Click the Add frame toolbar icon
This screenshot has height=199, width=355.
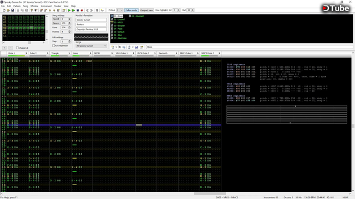point(41,11)
